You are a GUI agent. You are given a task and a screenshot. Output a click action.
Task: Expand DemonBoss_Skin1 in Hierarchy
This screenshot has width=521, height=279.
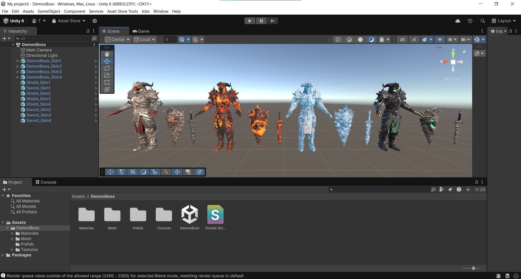point(18,61)
